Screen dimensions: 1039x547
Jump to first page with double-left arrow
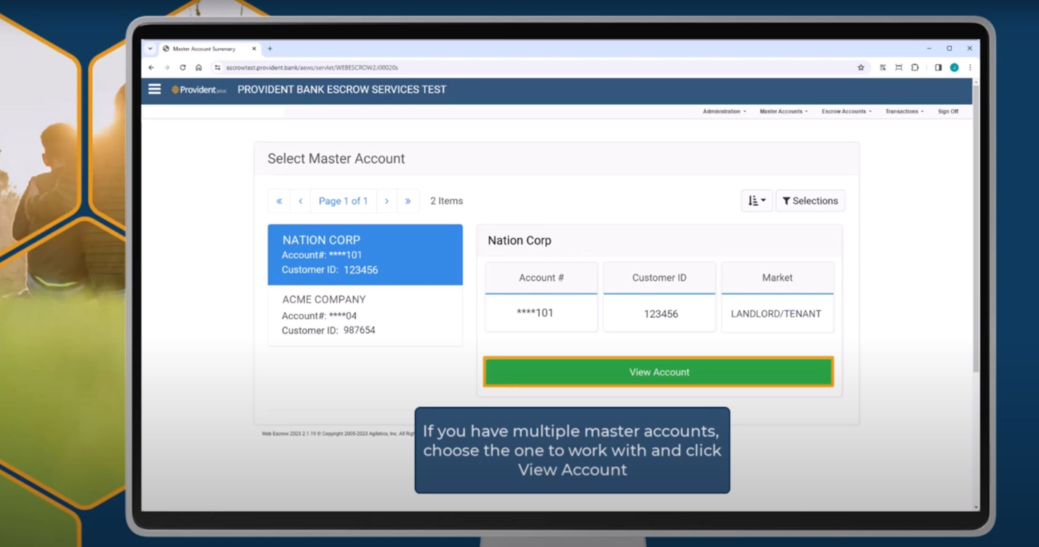[x=279, y=201]
